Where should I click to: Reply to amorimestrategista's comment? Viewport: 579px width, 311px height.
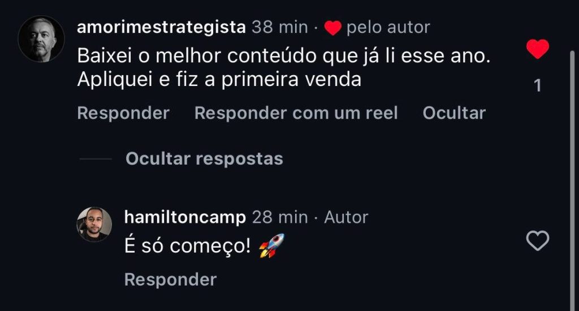click(123, 113)
